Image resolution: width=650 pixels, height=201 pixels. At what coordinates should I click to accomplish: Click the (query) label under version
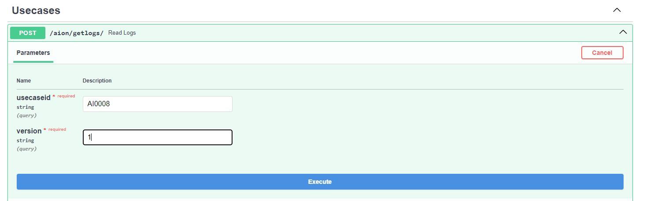pyautogui.click(x=26, y=149)
